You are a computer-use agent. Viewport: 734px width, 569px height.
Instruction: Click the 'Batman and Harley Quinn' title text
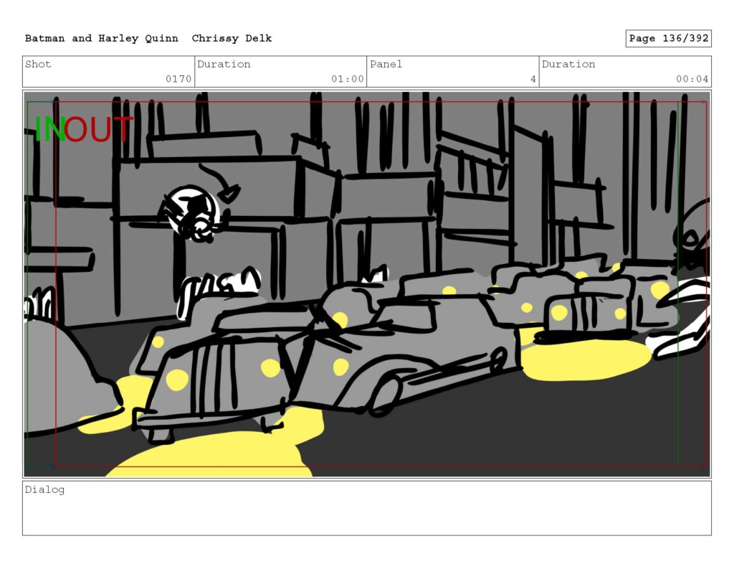[x=102, y=39]
